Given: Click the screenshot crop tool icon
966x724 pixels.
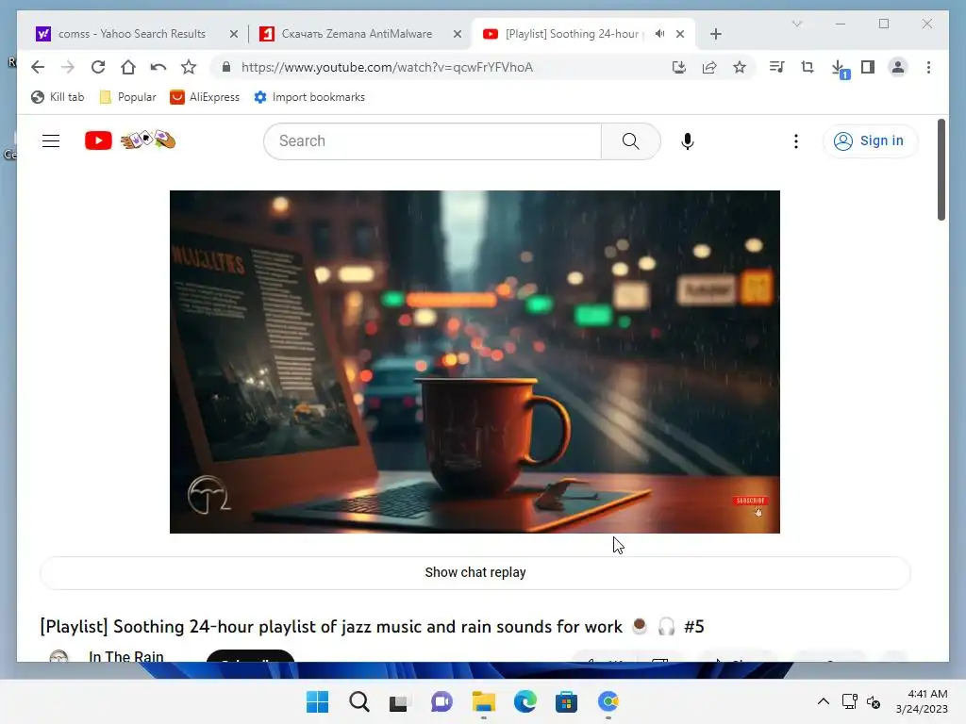Looking at the screenshot, I should pyautogui.click(x=808, y=67).
